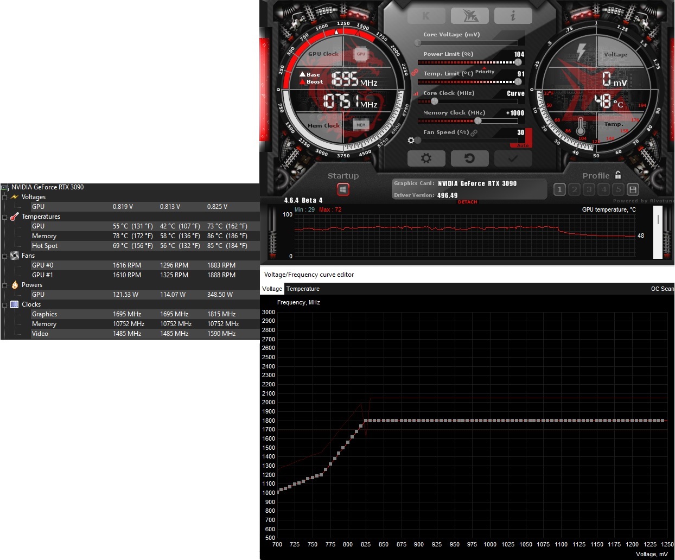Collapse the Temperatures tree node
The width and height of the screenshot is (675, 560).
[5, 217]
